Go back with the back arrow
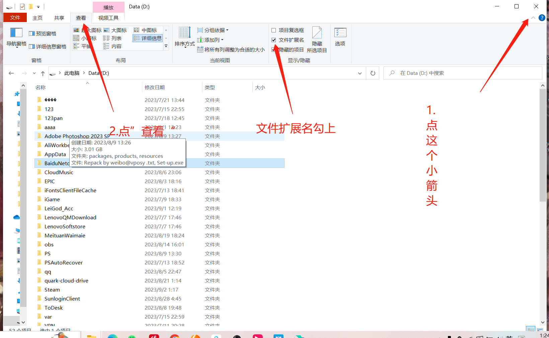Screen dimensions: 549x338 pos(11,73)
